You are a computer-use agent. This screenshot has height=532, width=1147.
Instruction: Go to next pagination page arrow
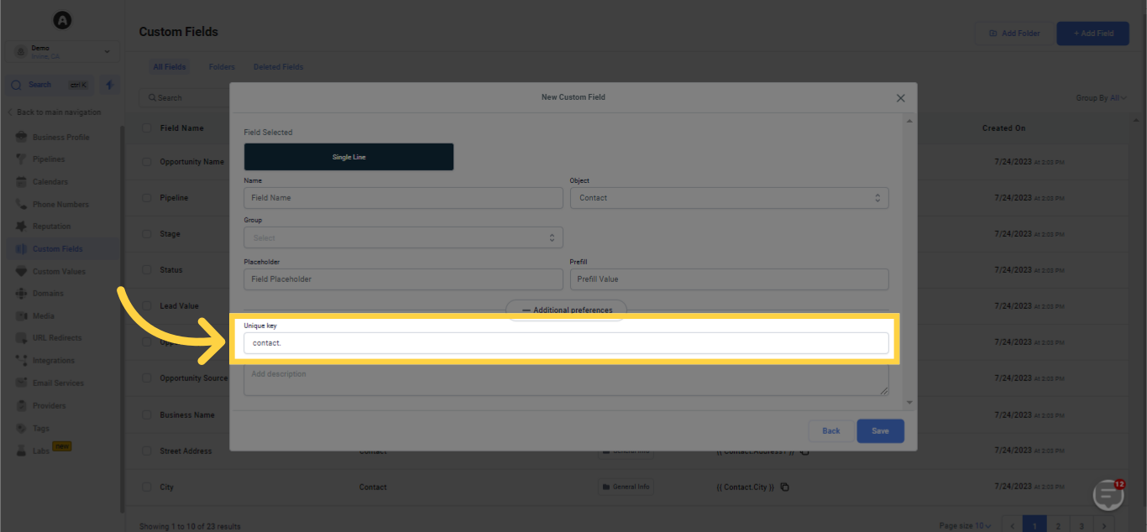tap(1106, 526)
